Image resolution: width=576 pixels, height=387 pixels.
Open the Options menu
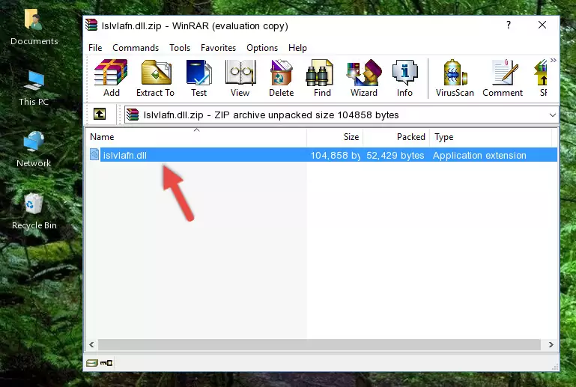[x=262, y=48]
